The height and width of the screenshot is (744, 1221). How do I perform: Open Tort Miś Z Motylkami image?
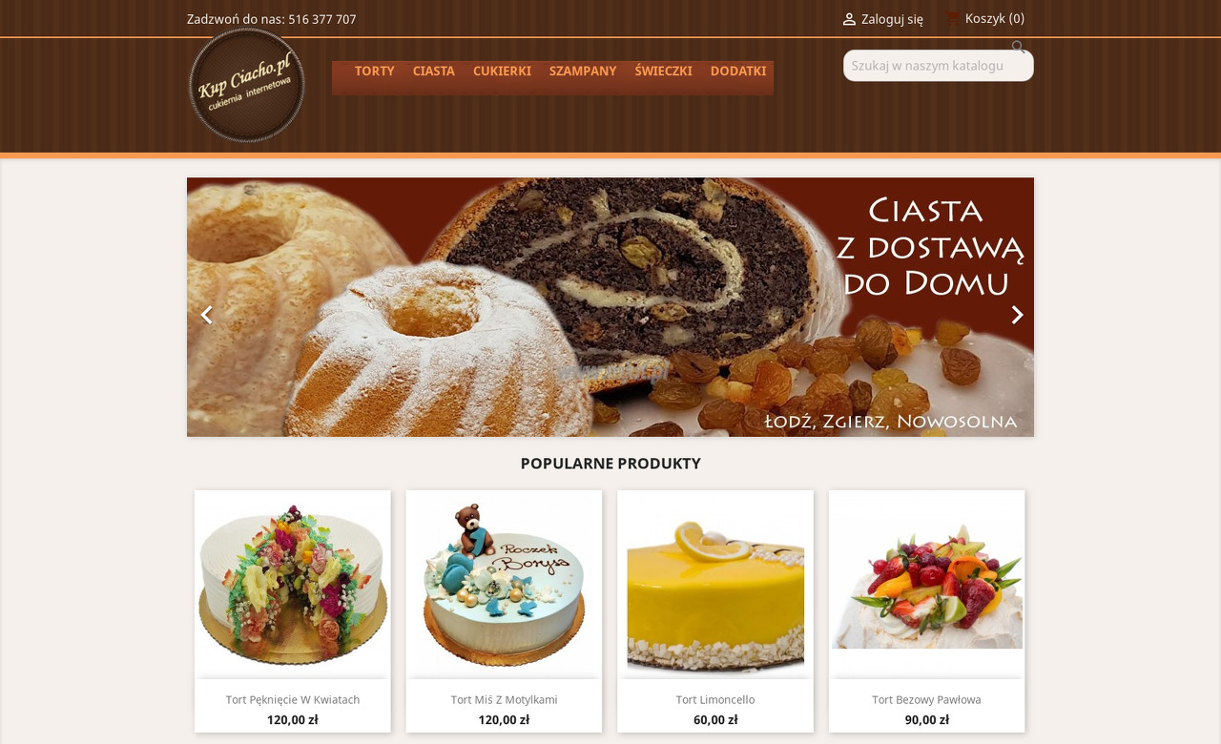point(504,584)
